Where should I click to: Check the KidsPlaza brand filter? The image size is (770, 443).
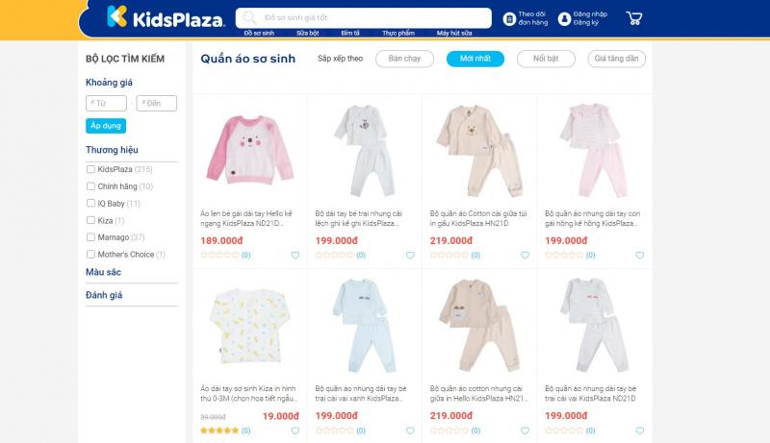90,169
